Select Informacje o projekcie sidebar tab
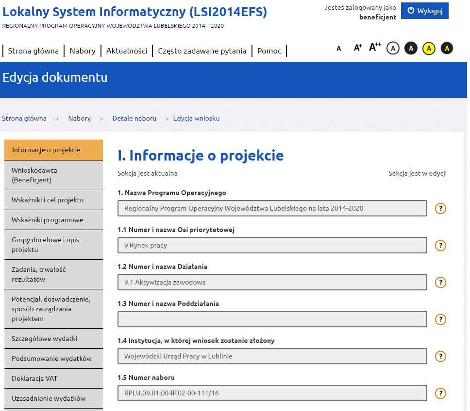The image size is (470, 411). (x=54, y=150)
